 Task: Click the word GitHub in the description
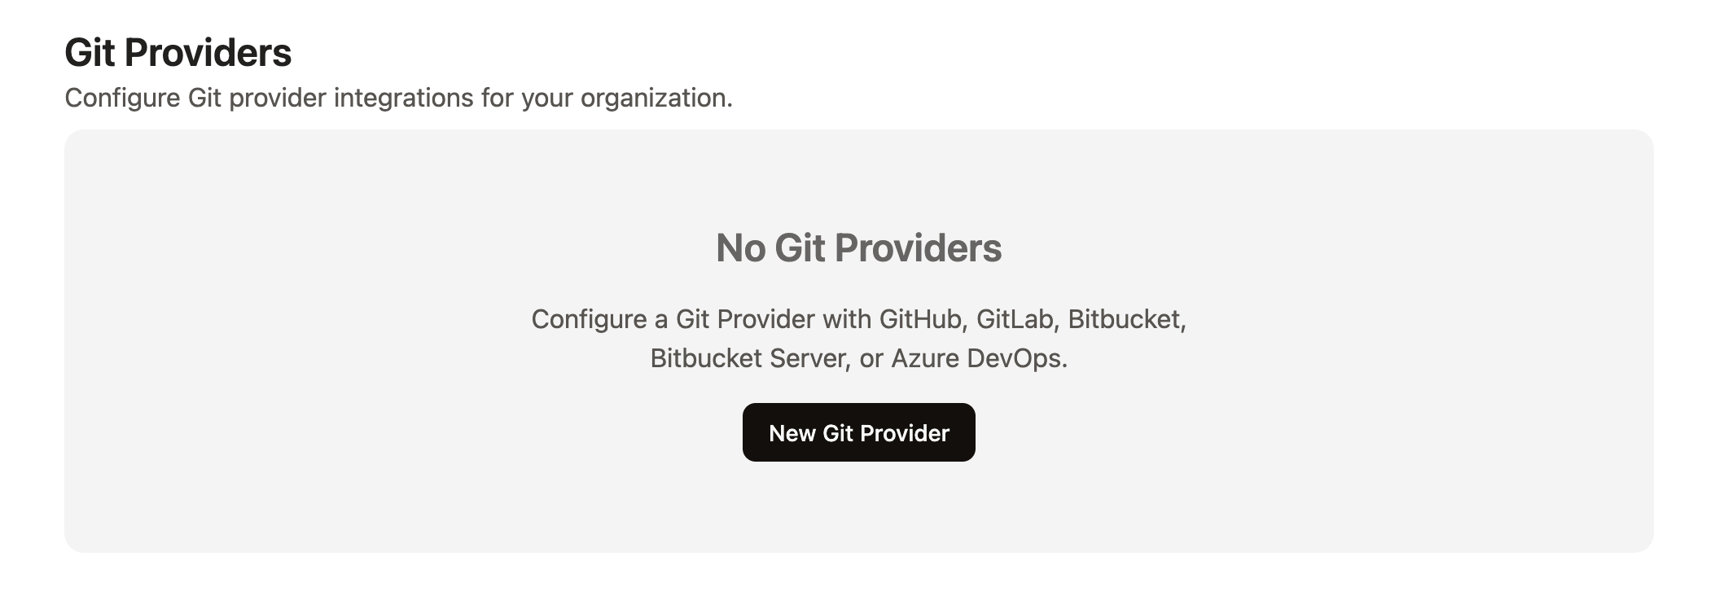click(x=920, y=318)
